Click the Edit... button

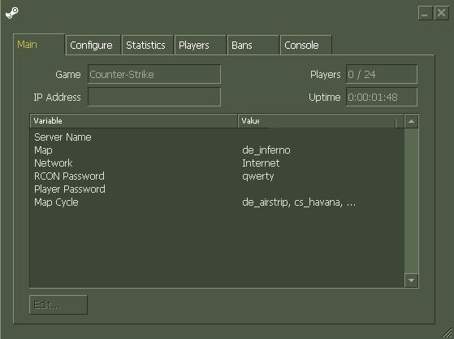(x=58, y=305)
